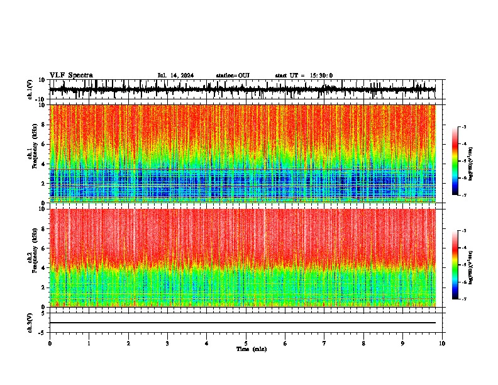Image resolution: width=498 pixels, height=385 pixels.
Task: Click the time axis tick label "6"
Action: click(285, 343)
